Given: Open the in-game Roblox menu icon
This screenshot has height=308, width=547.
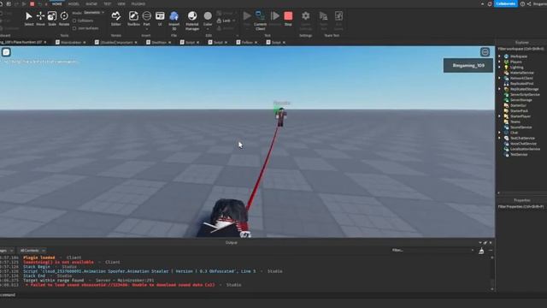Looking at the screenshot, I should click(6, 52).
